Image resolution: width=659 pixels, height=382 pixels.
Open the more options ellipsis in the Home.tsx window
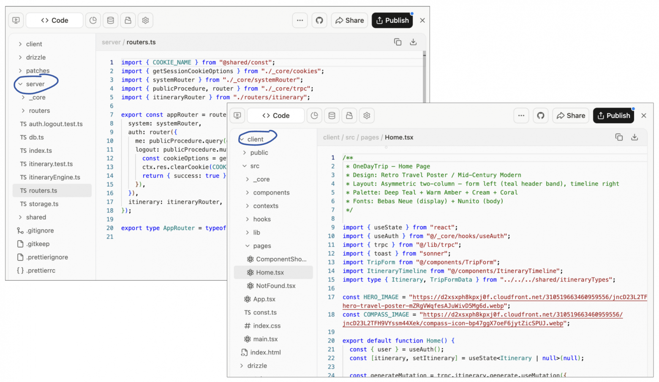pos(521,116)
